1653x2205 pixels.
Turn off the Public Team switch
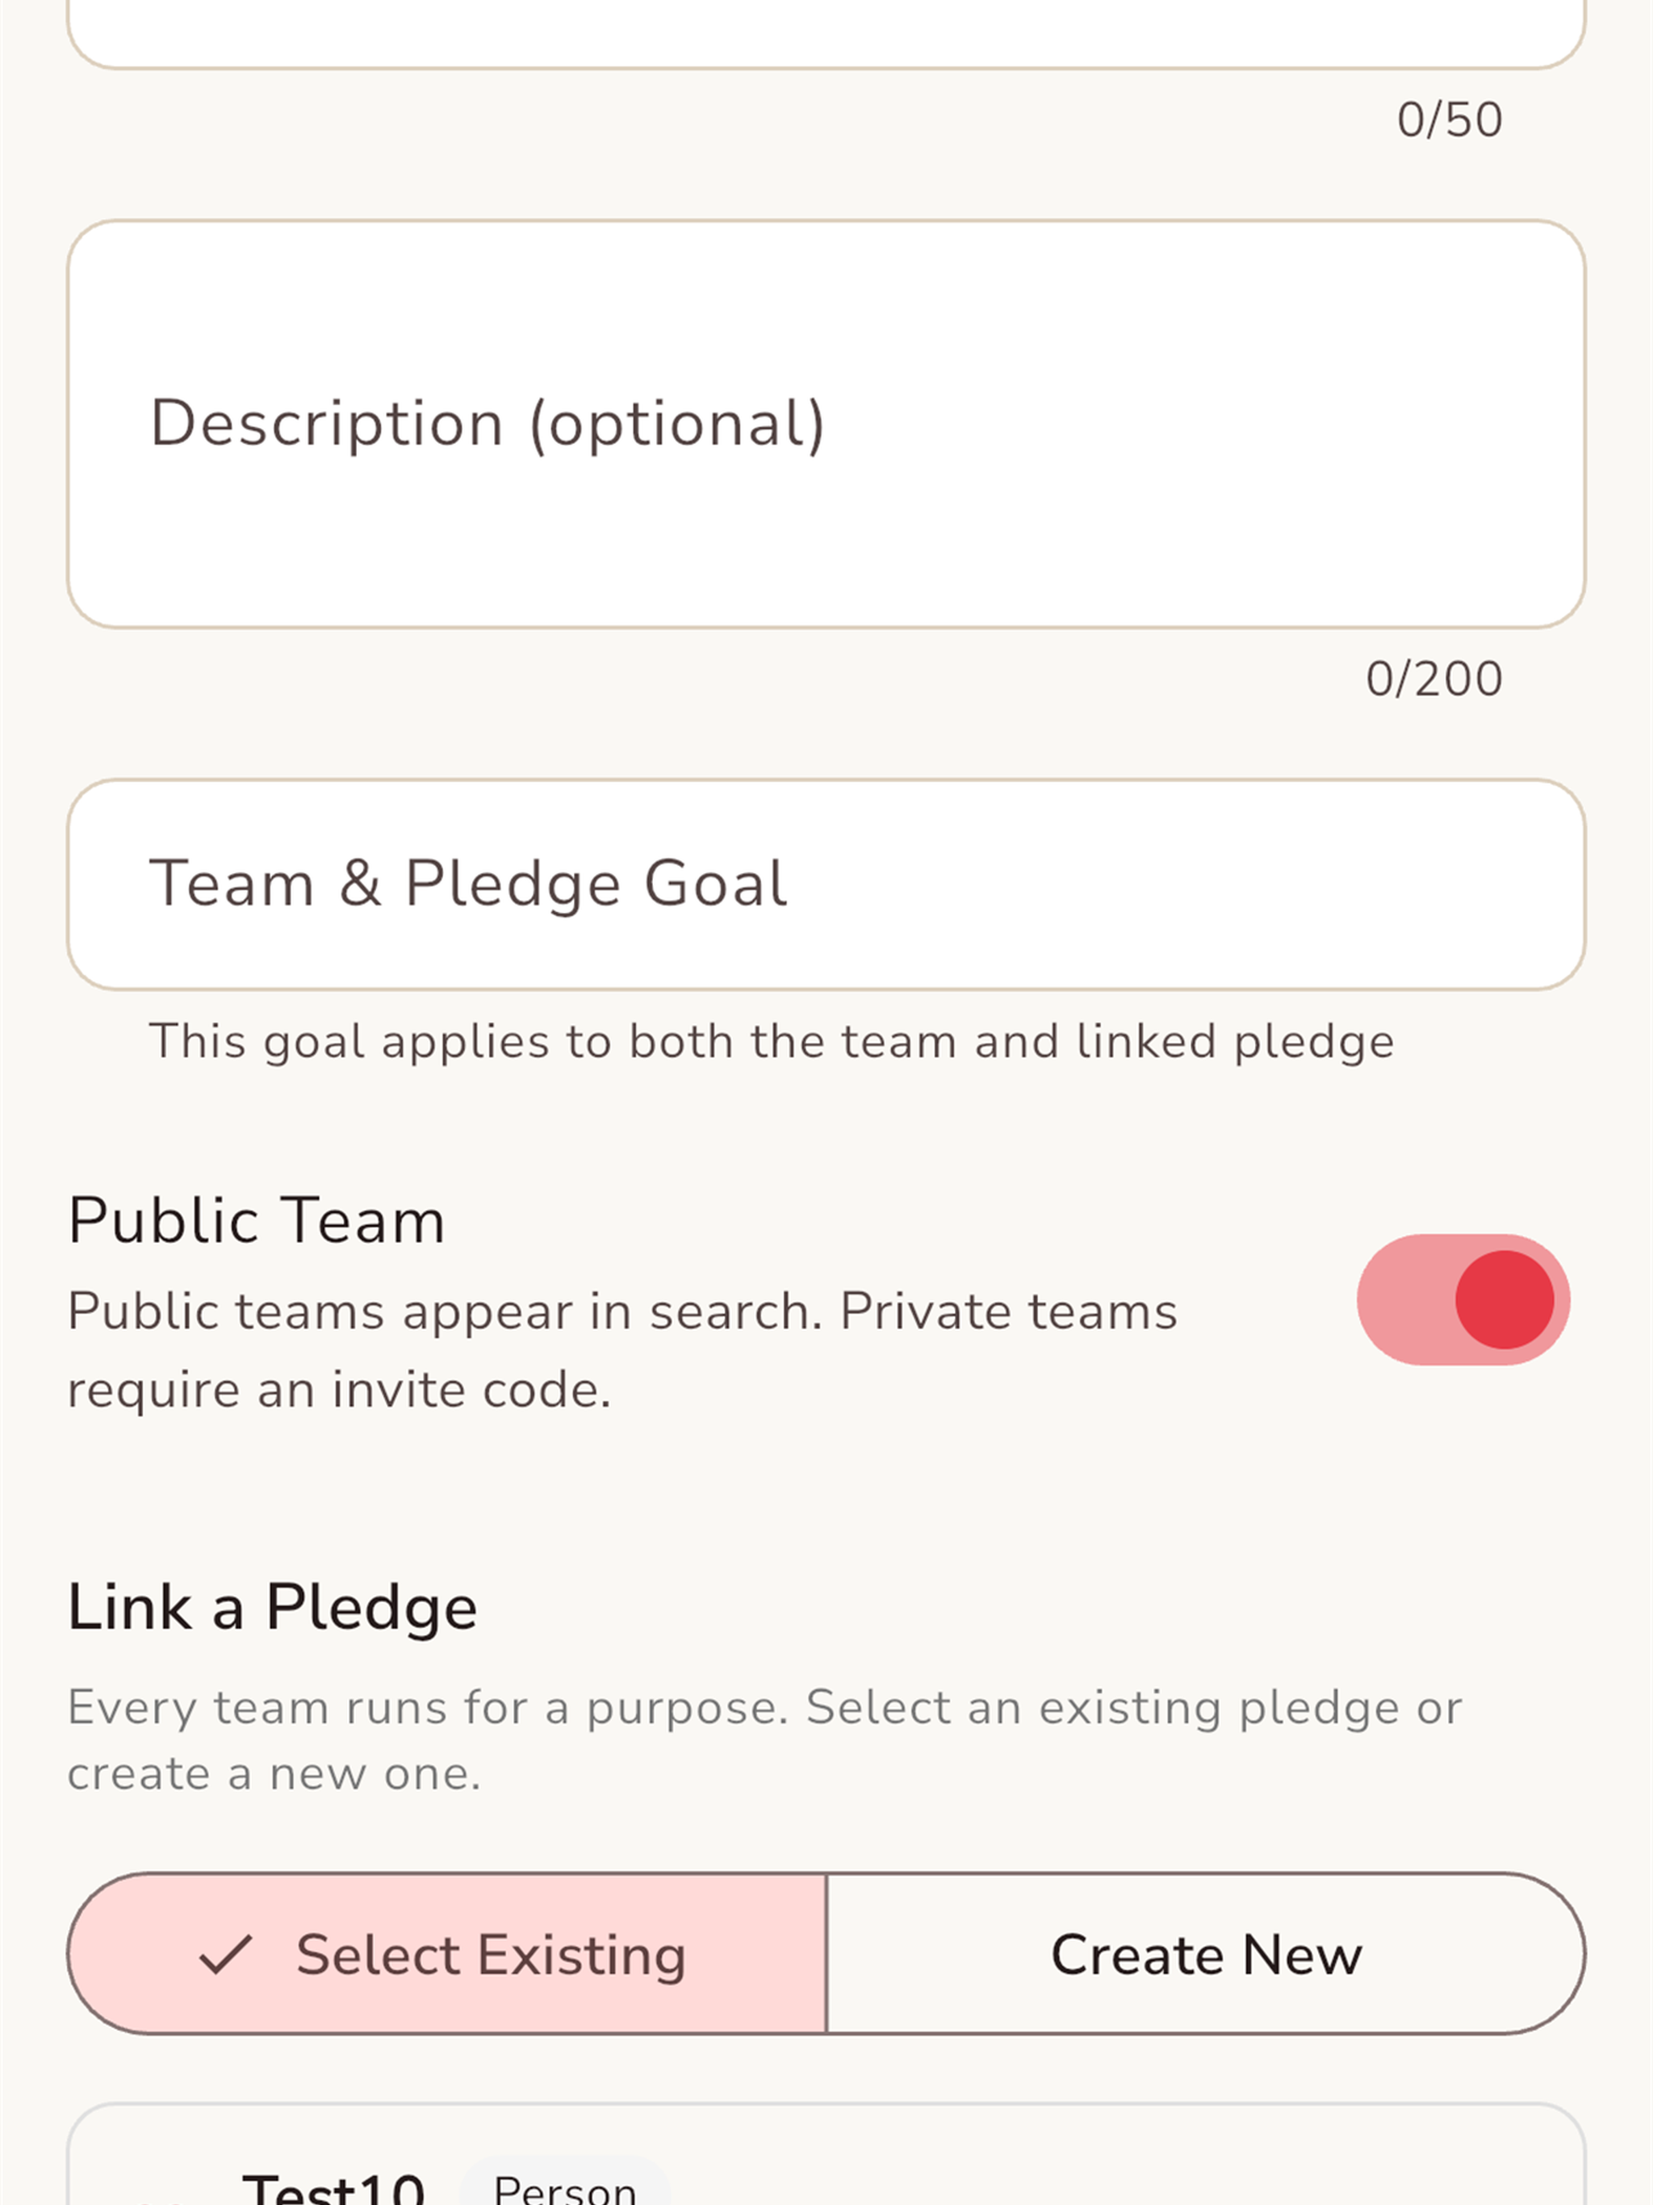point(1463,1300)
